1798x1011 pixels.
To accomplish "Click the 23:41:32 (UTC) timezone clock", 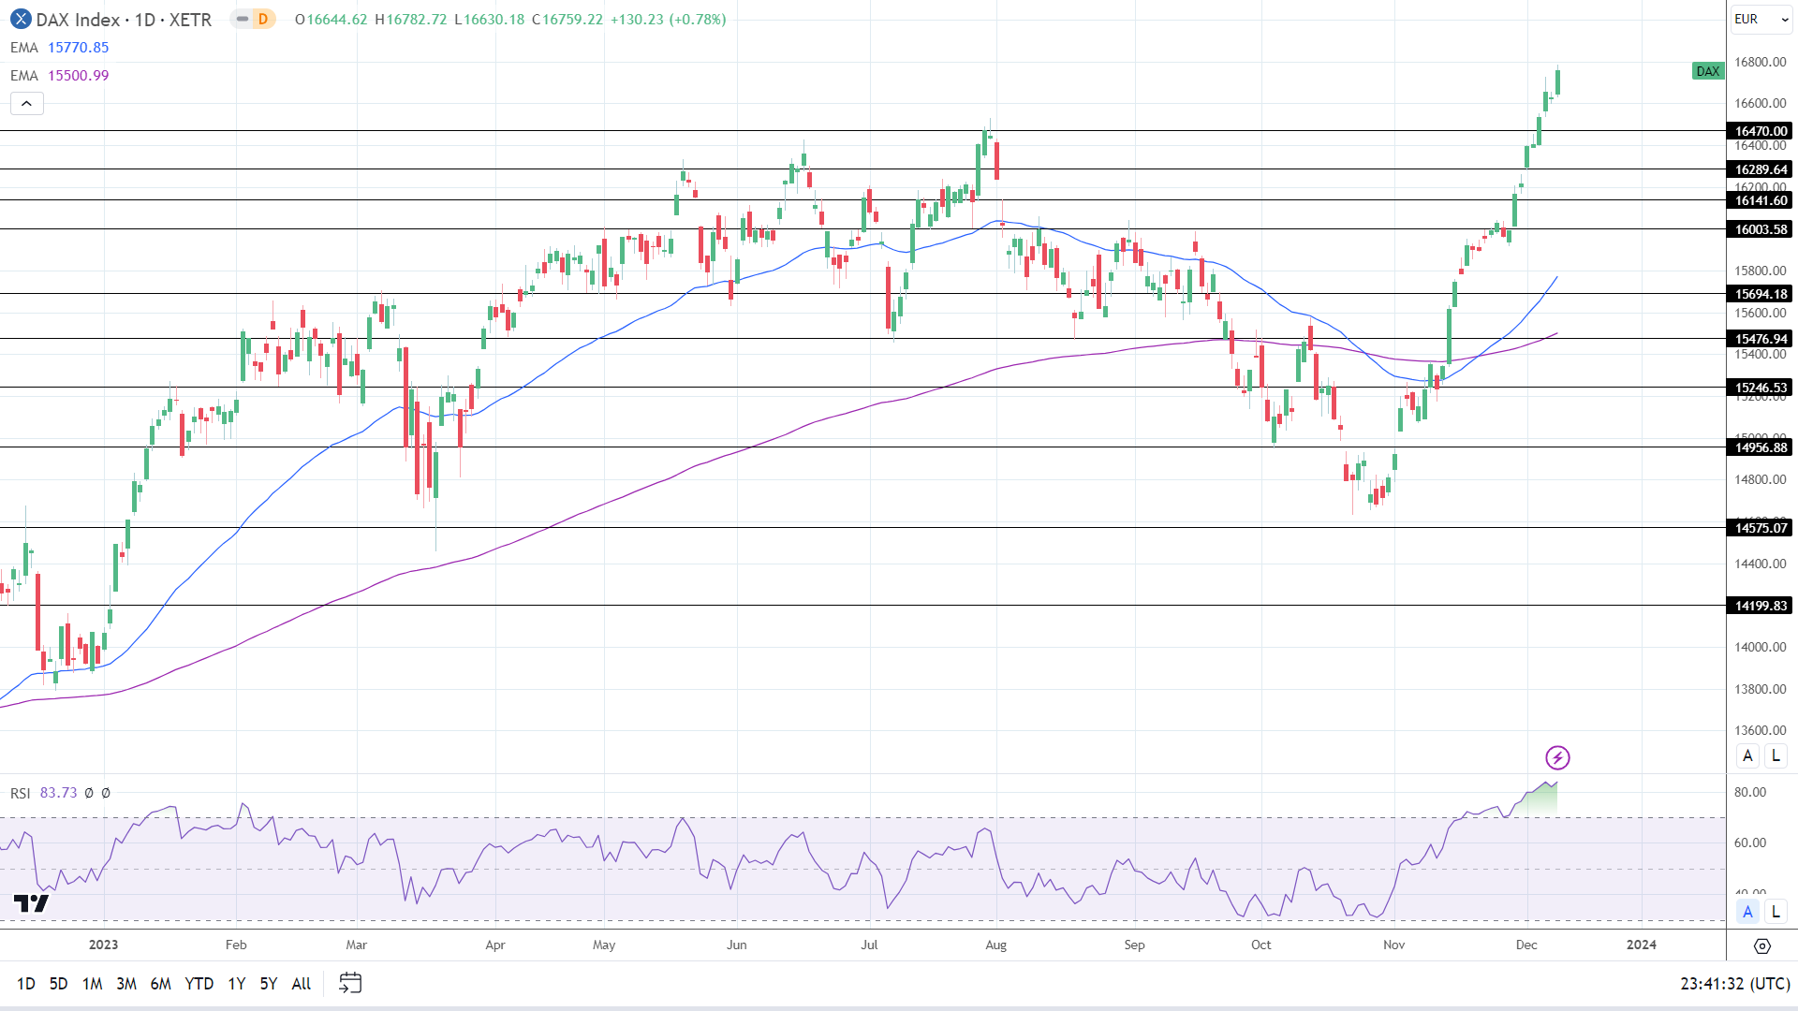I will click(x=1735, y=984).
